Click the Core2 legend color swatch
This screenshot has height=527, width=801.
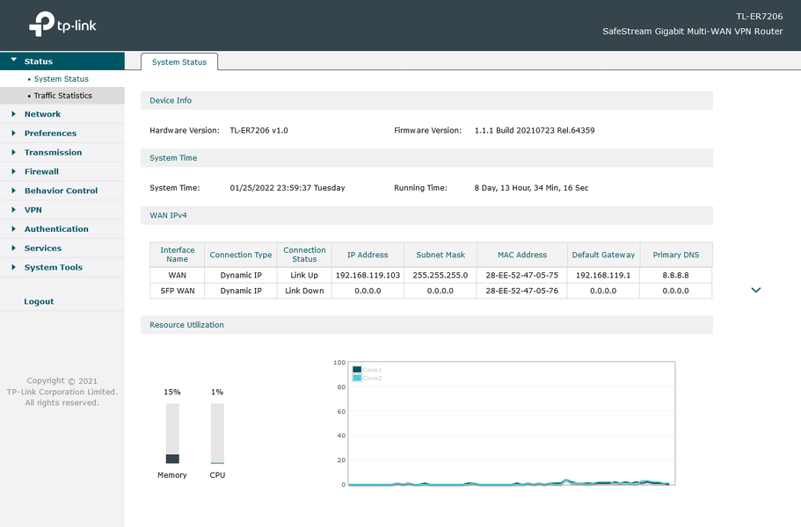click(357, 378)
